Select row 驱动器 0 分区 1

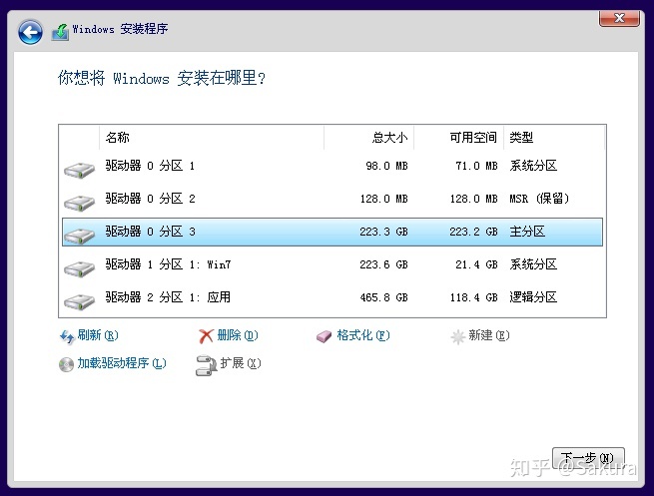[x=332, y=166]
